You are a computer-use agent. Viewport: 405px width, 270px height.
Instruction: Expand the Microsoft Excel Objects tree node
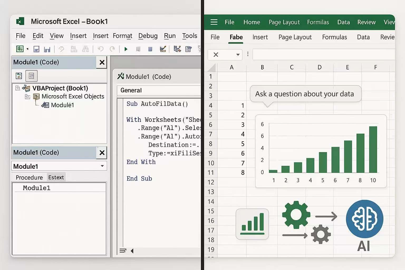coord(27,97)
